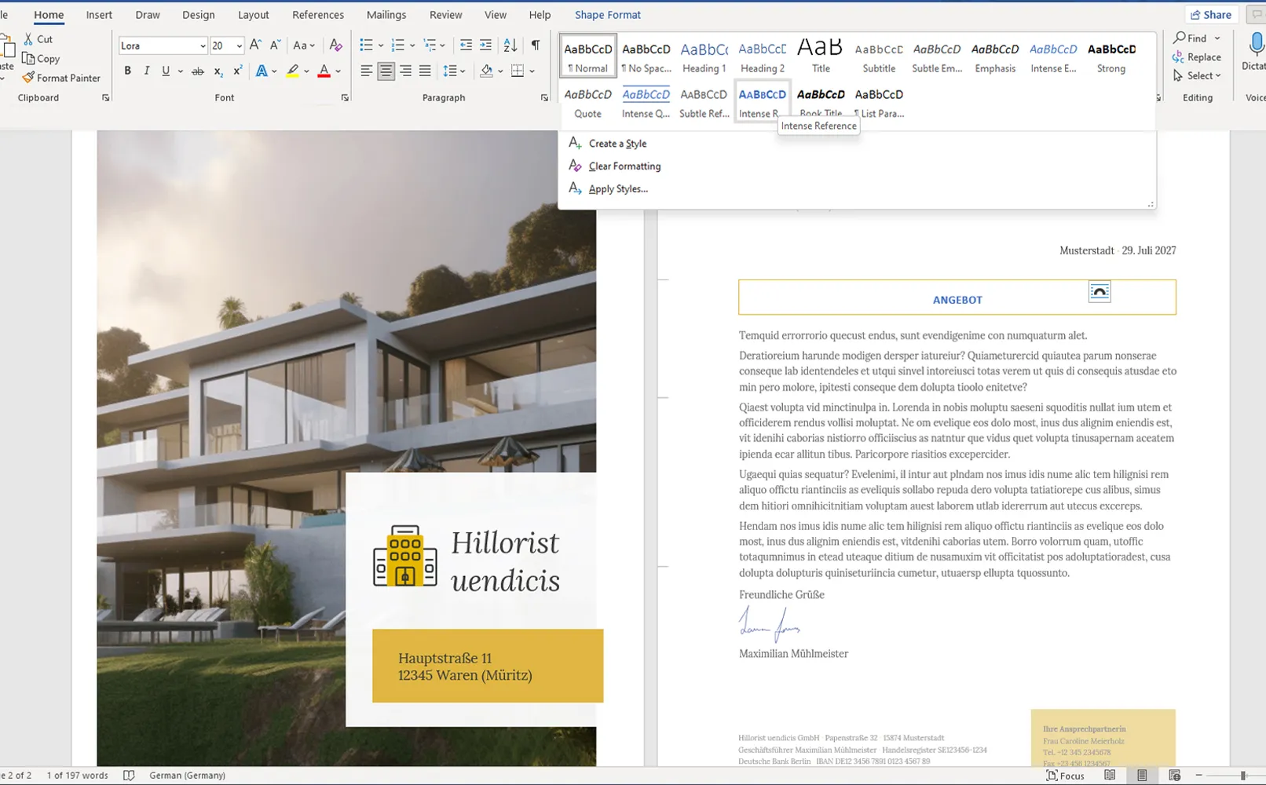Toggle Italic formatting

(x=146, y=71)
